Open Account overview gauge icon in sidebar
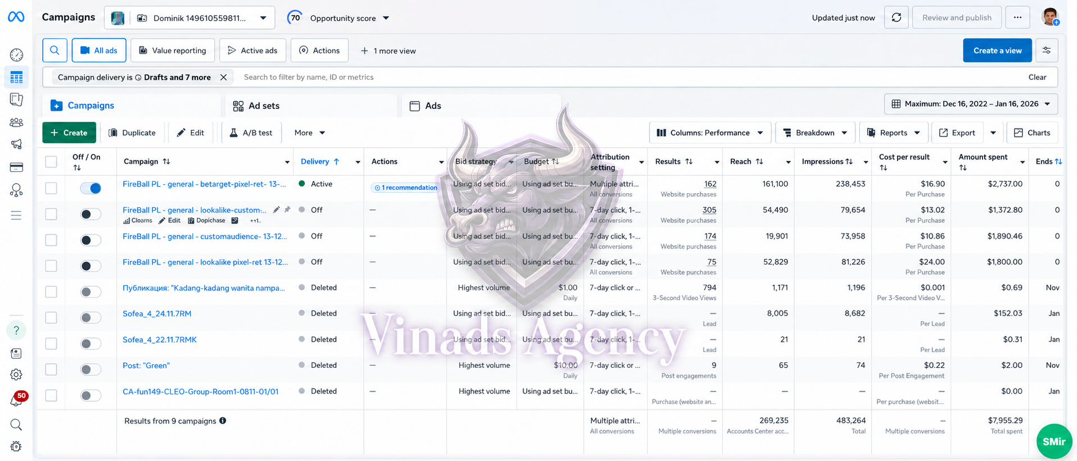Screen dimensions: 1077x461 click(x=16, y=54)
